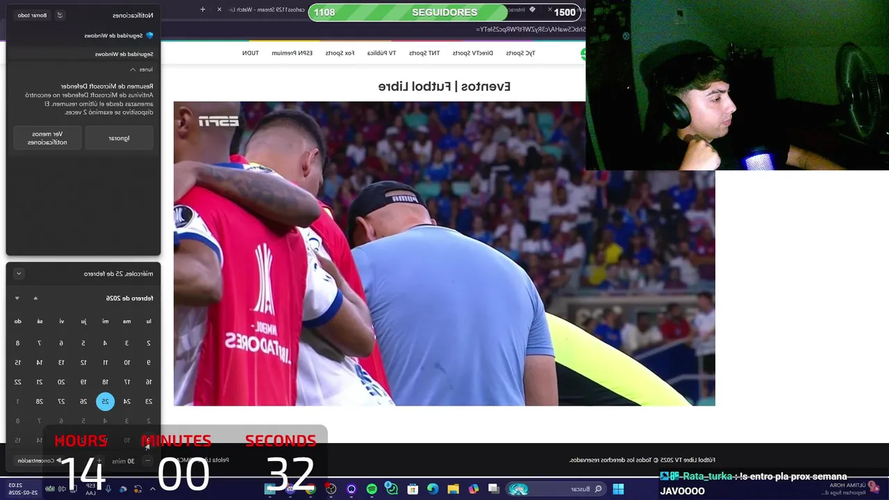
Task: Switch the ESP LAA keyboard language
Action: click(90, 489)
